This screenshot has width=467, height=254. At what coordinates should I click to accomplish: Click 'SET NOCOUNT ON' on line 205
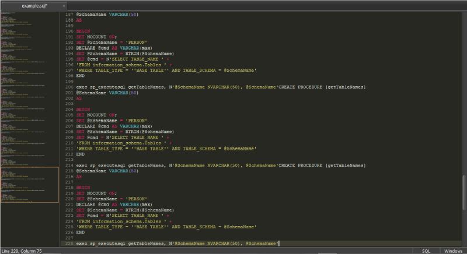[x=96, y=115]
